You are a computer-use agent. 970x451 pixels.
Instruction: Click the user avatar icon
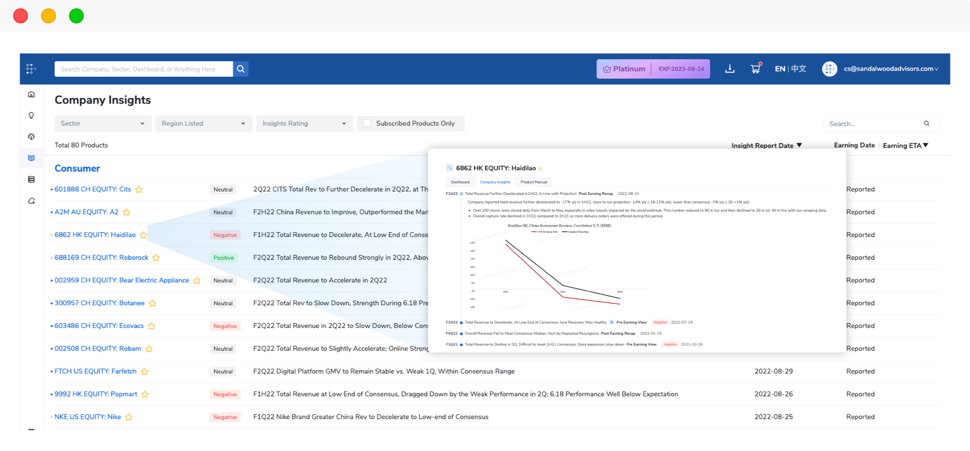point(830,69)
